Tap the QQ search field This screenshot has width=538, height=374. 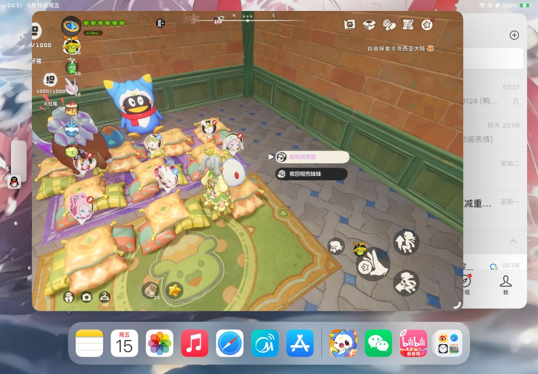493,58
